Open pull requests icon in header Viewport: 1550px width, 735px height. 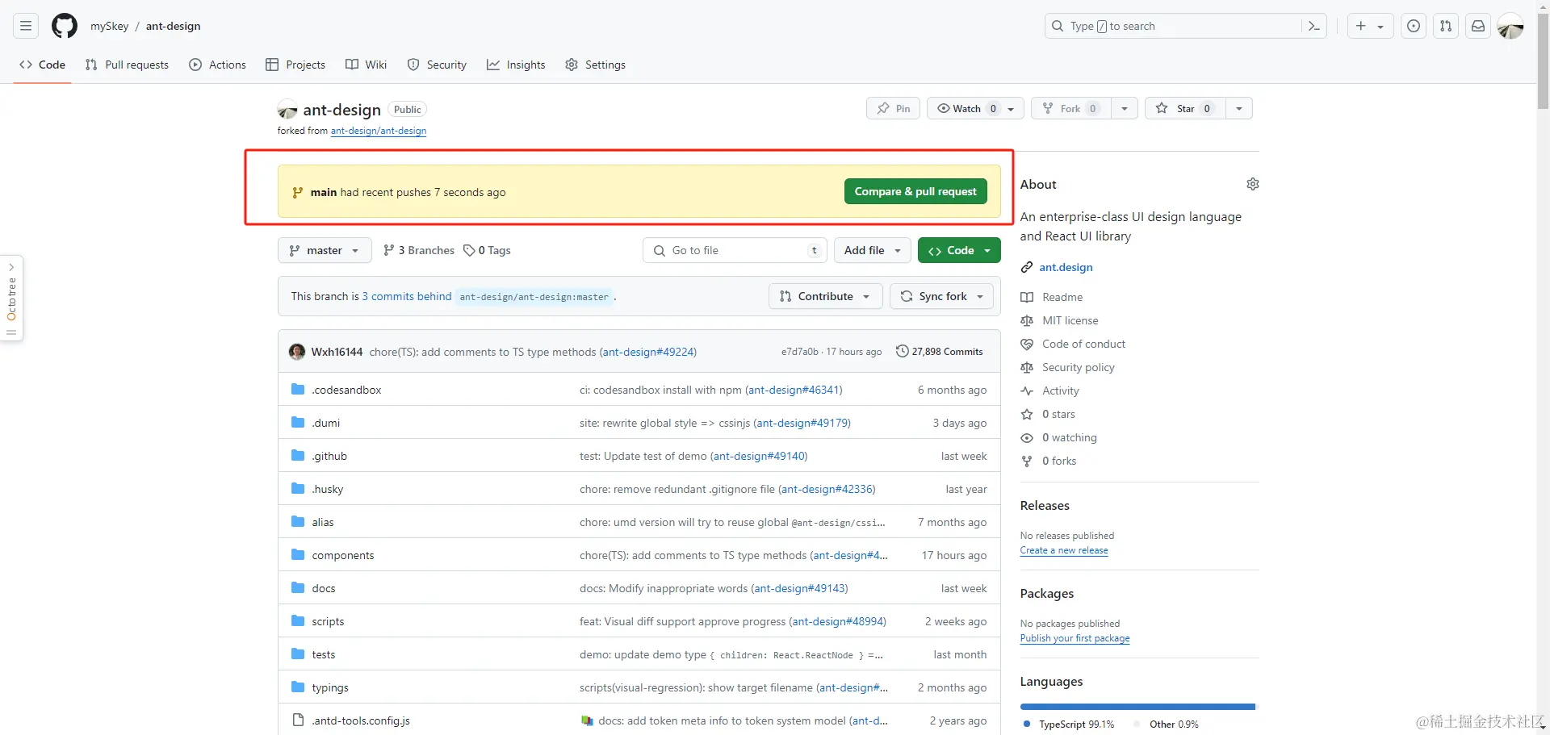tap(1446, 26)
